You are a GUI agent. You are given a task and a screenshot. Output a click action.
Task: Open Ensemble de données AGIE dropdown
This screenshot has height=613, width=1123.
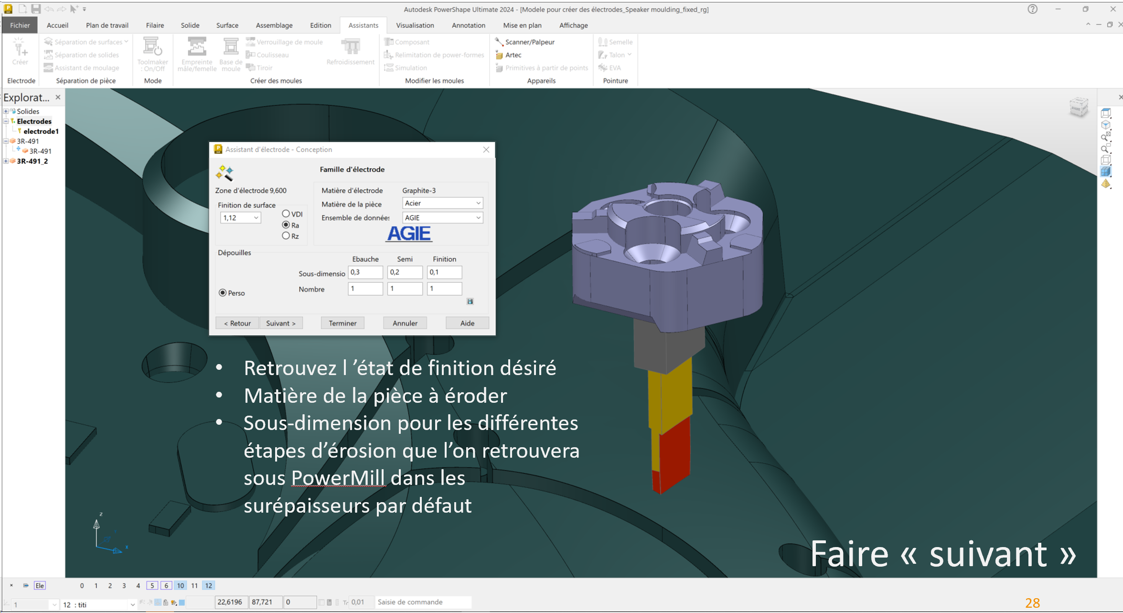(442, 218)
